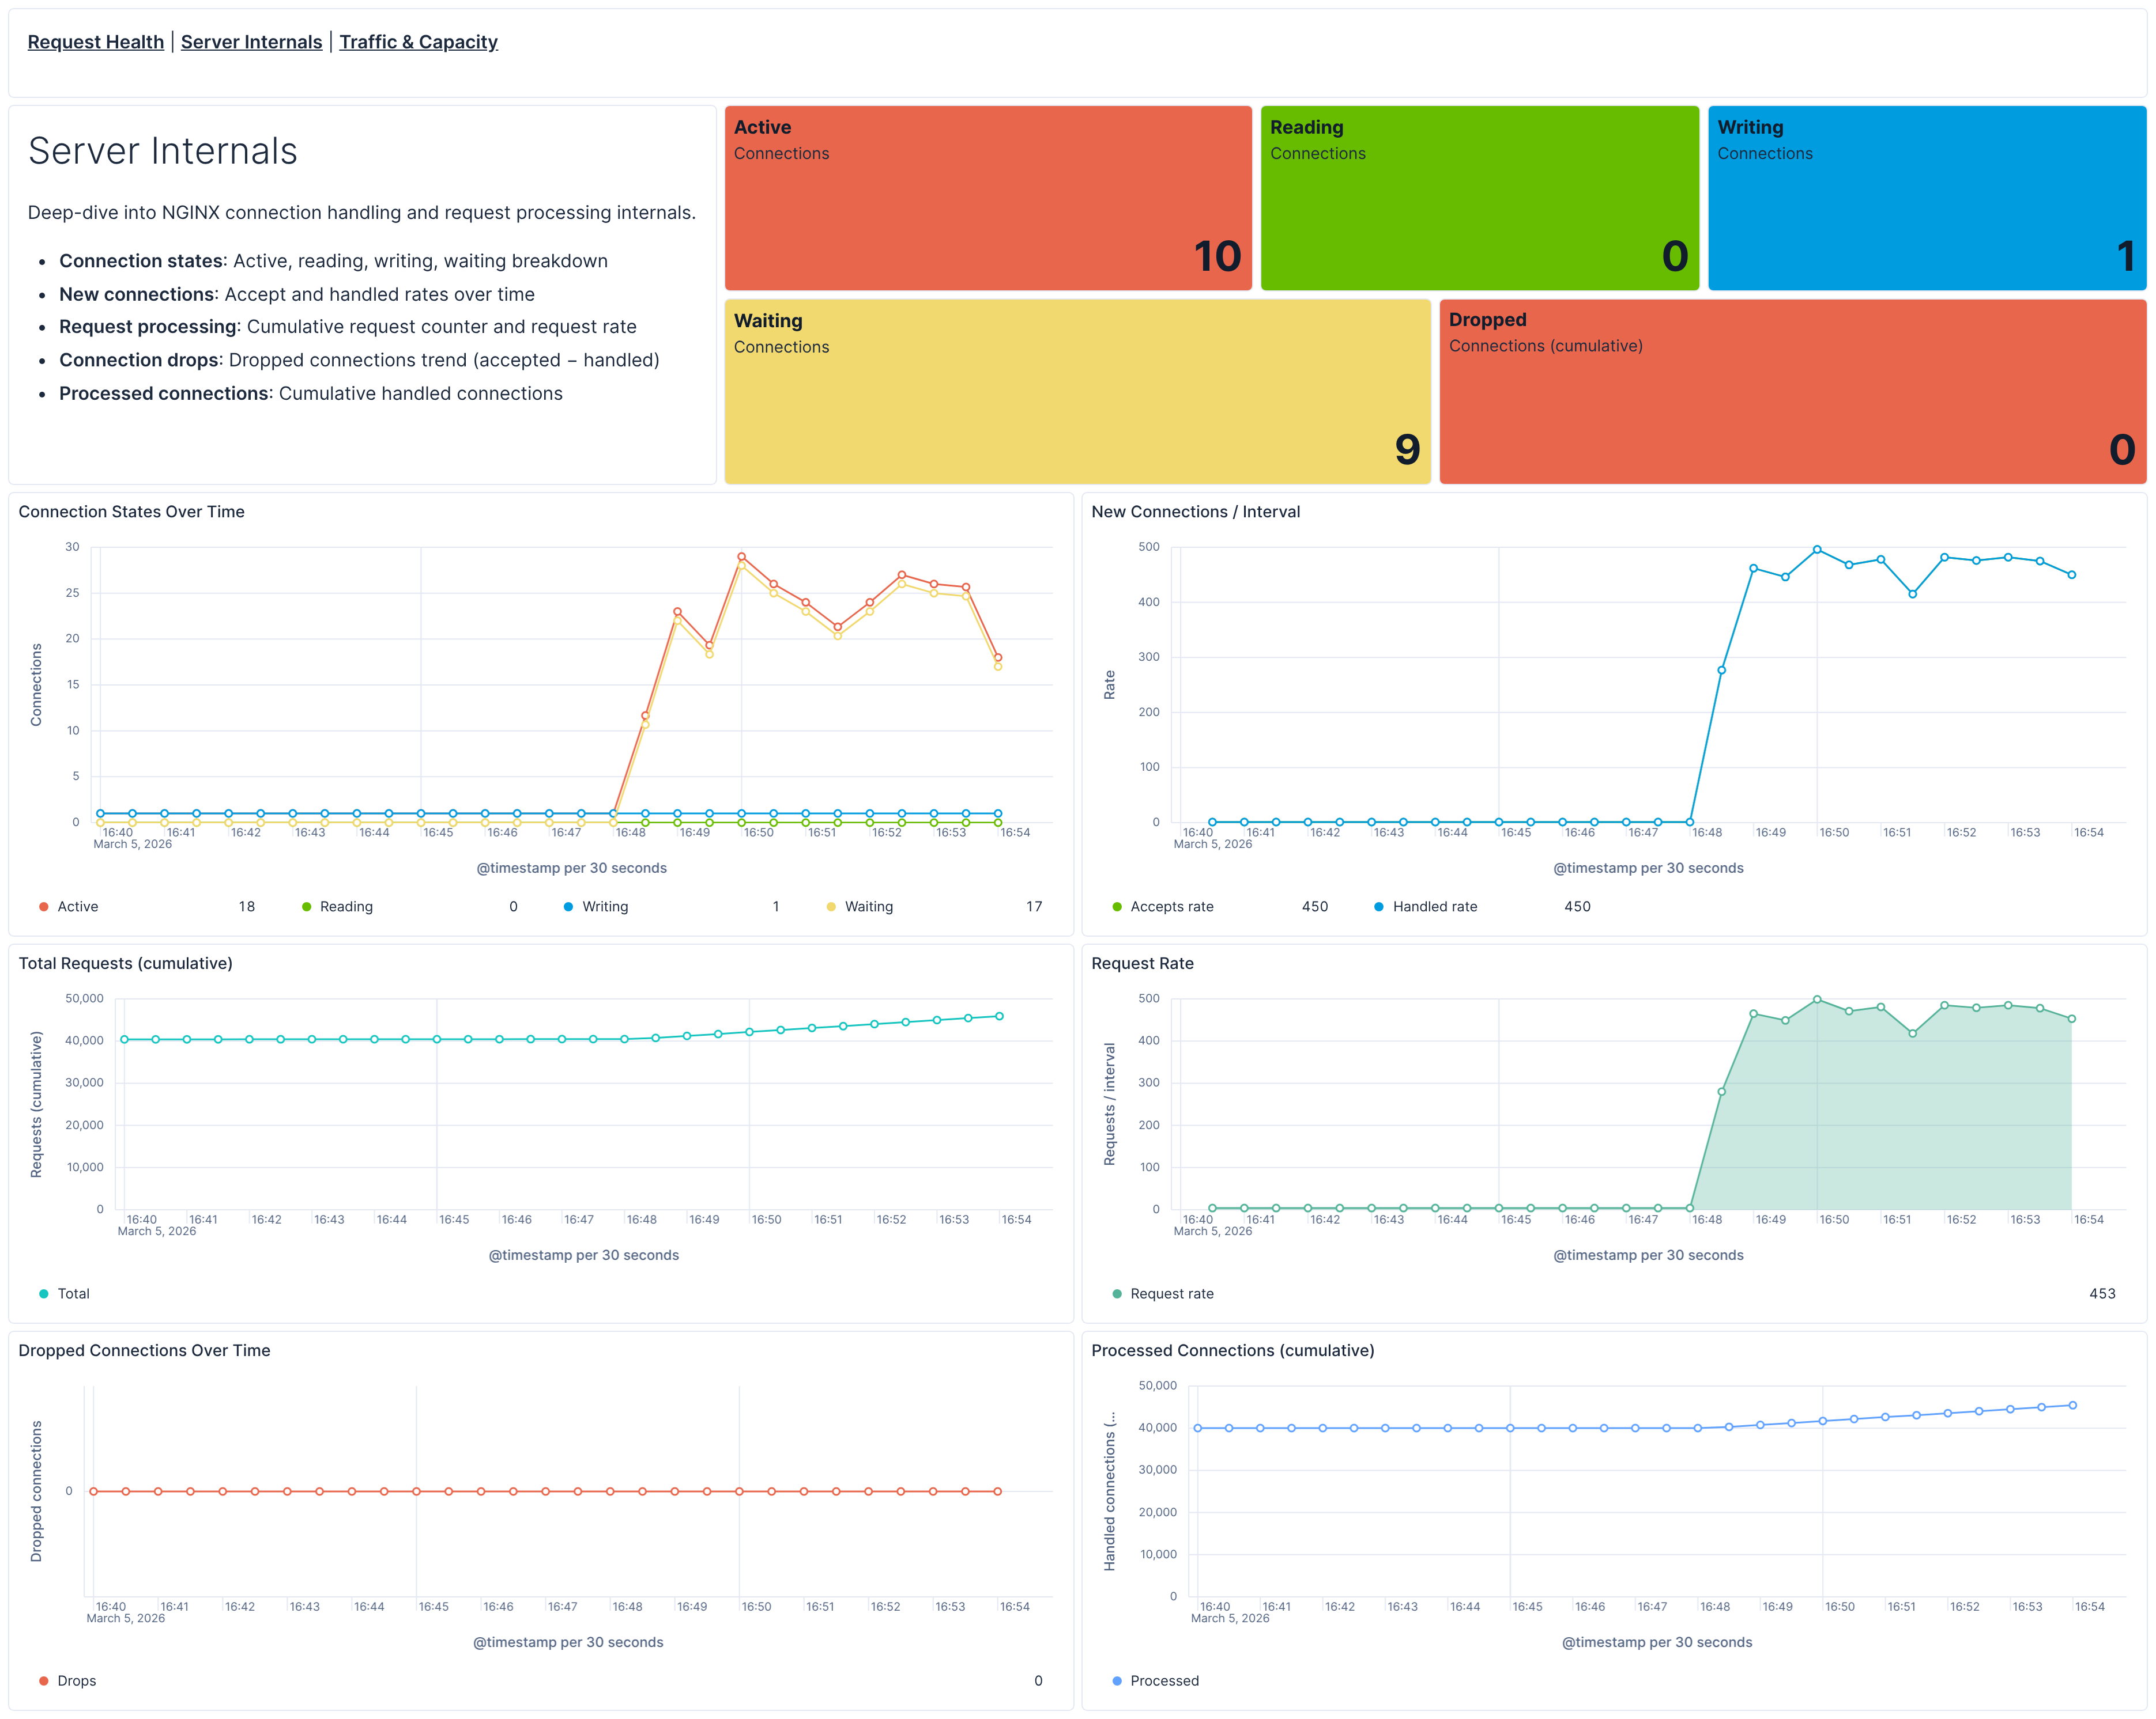Click the Request rate value 453

2102,1293
